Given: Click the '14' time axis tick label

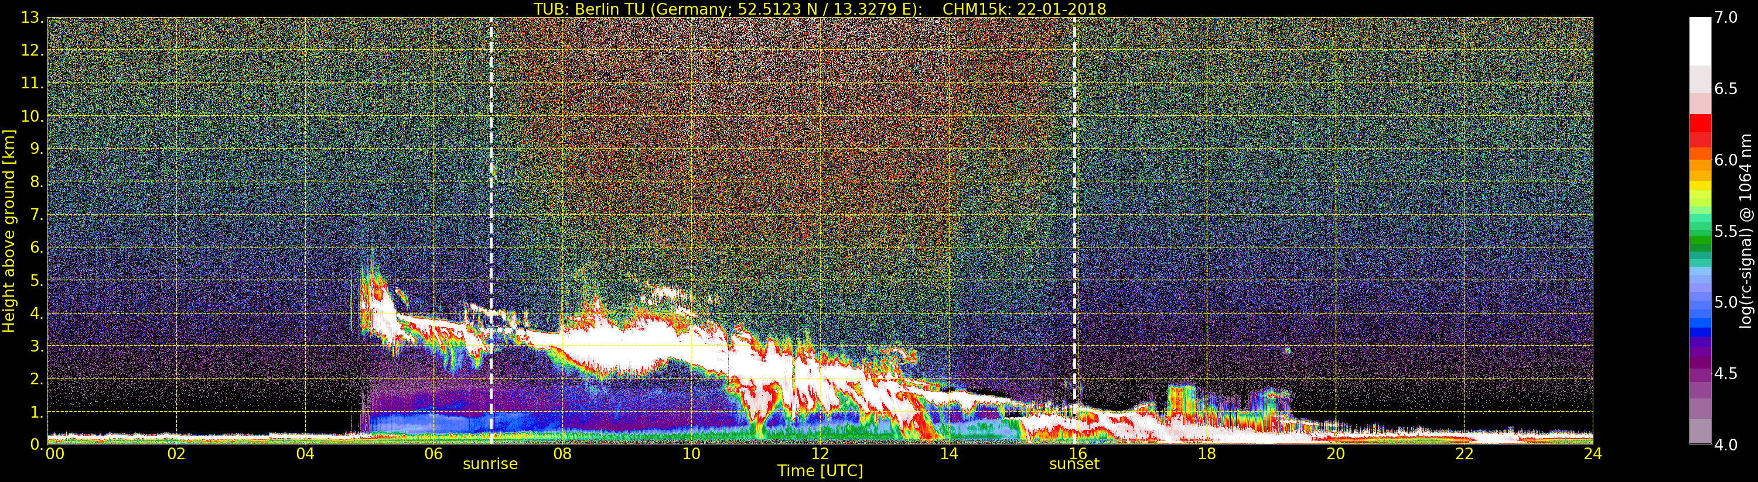Looking at the screenshot, I should click(948, 454).
